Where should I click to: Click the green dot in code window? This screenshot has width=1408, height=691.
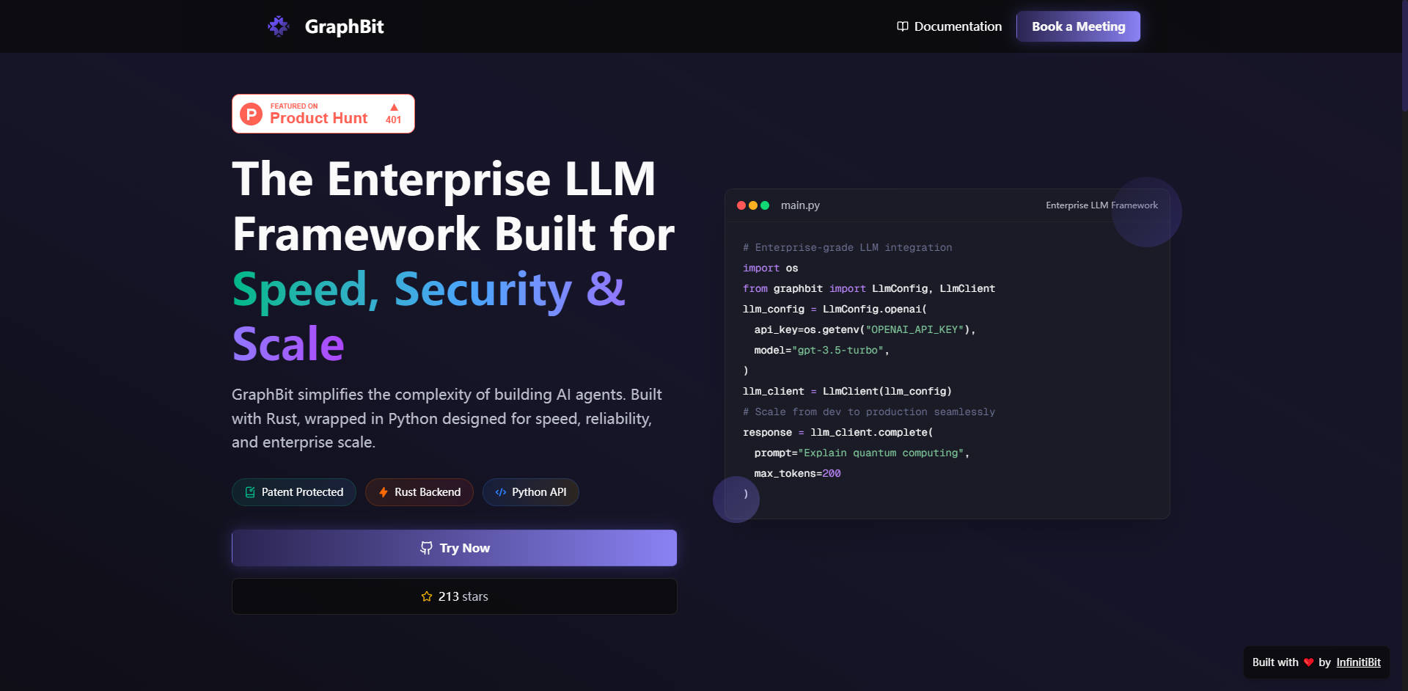tap(765, 205)
